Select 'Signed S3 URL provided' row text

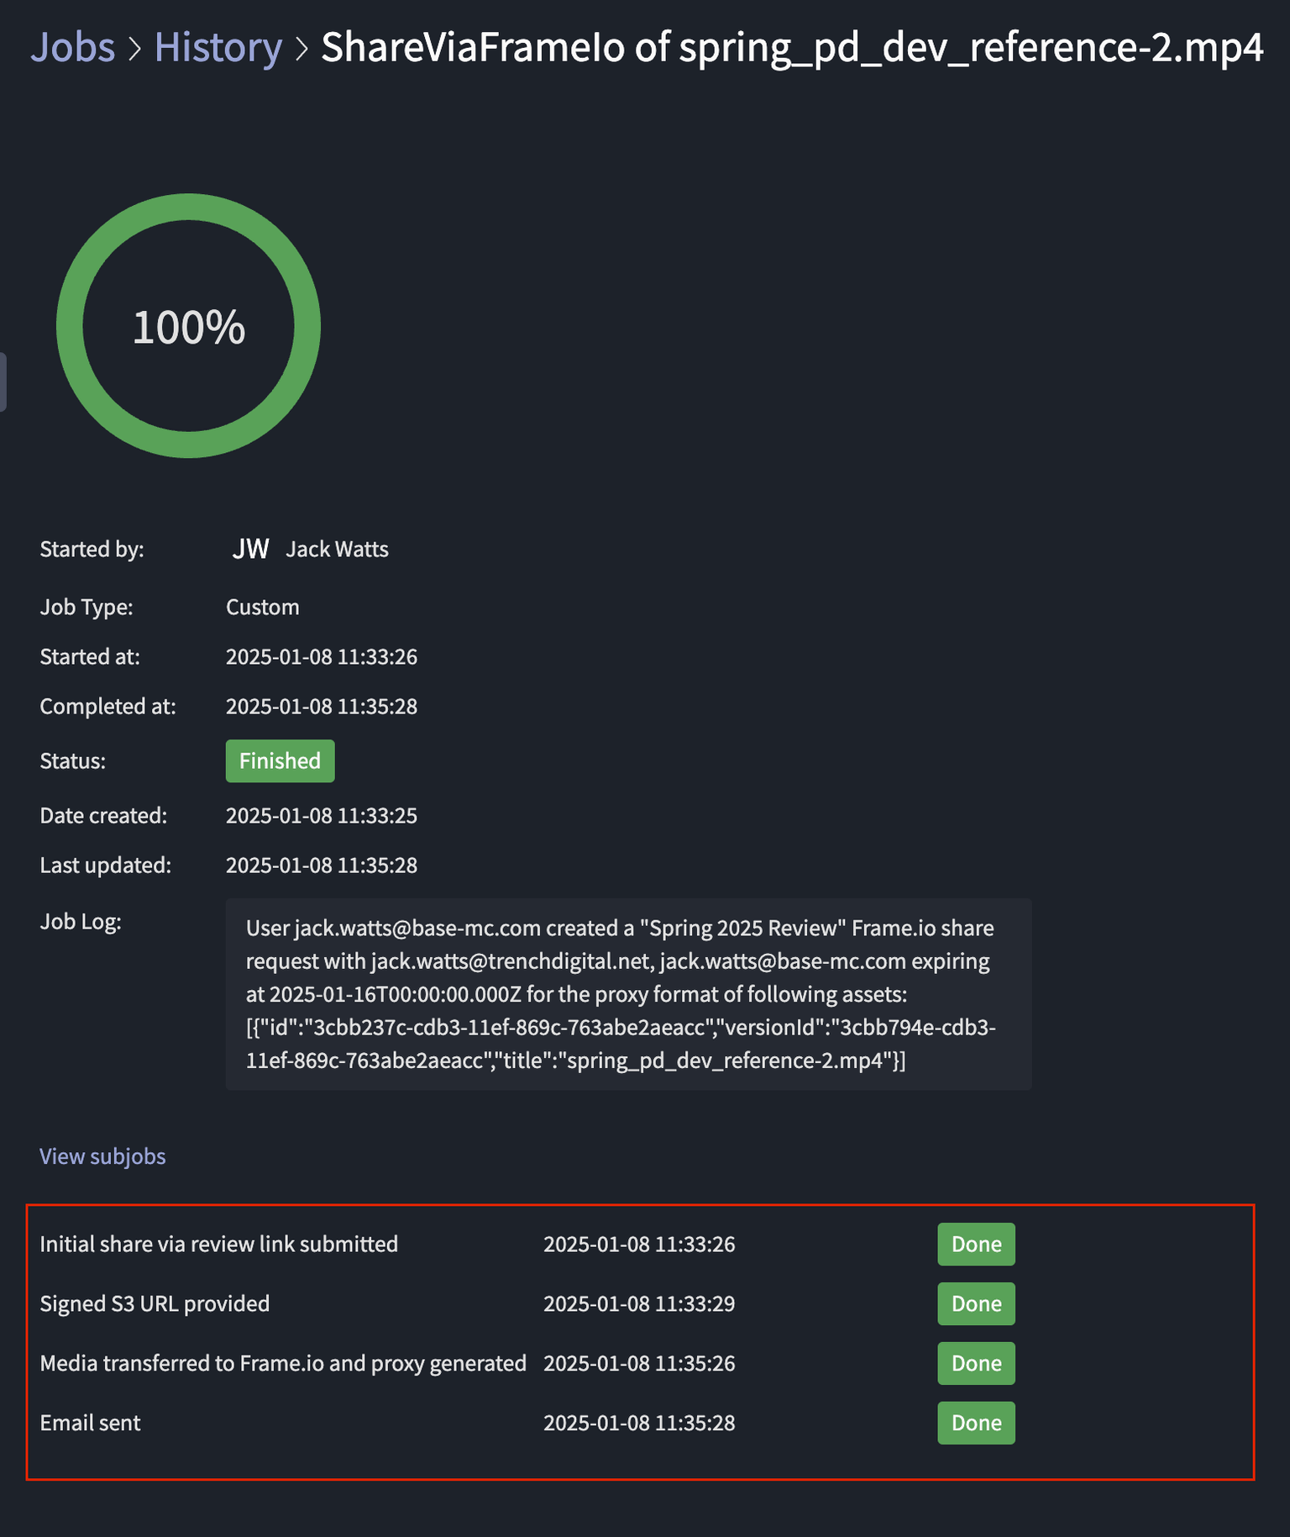[x=155, y=1303]
